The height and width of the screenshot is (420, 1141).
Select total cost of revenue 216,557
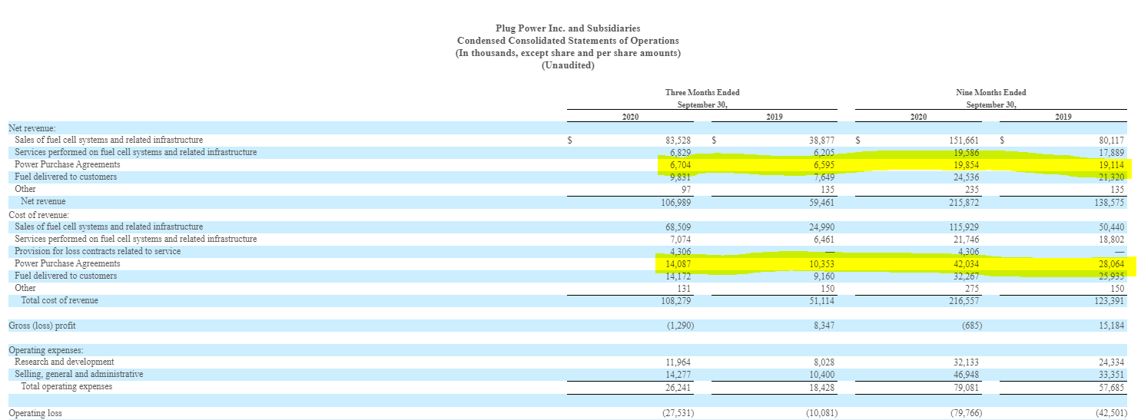click(964, 300)
